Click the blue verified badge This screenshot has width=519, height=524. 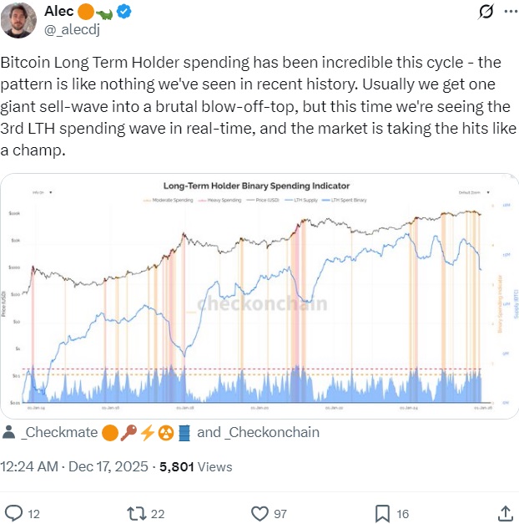pos(123,12)
